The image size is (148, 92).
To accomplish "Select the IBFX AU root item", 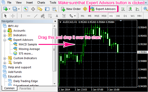I will [13, 26].
